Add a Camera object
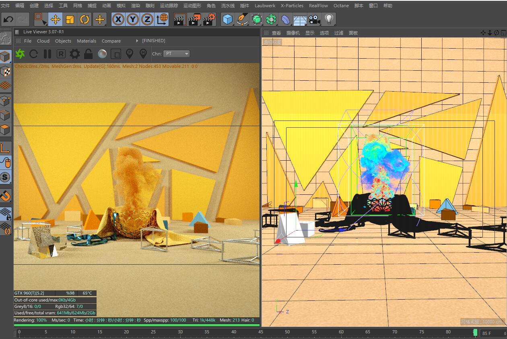The height and width of the screenshot is (339, 507). (315, 19)
